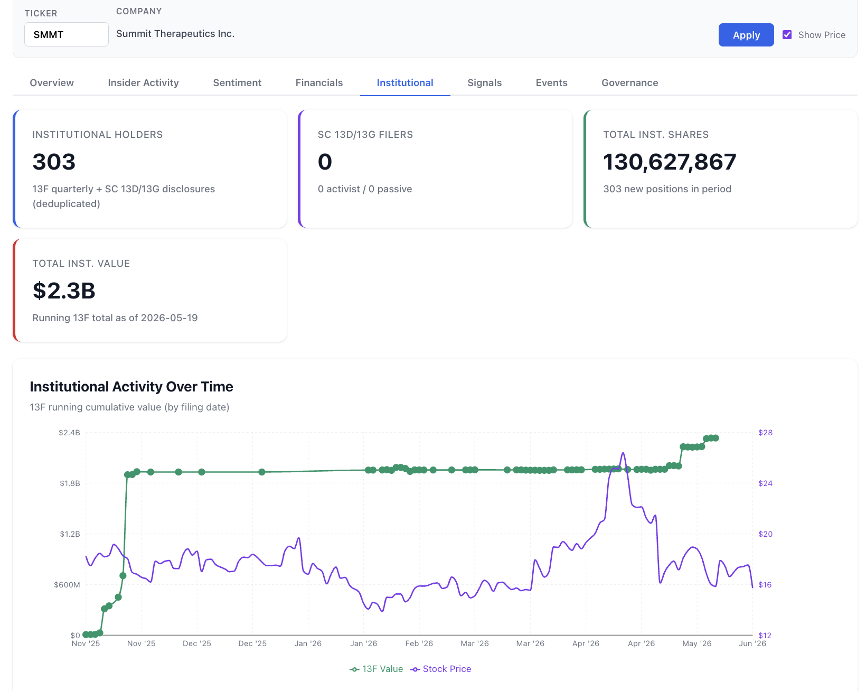Screen dimensions: 866x691
Task: Click the $28 price axis label
Action: coord(765,433)
